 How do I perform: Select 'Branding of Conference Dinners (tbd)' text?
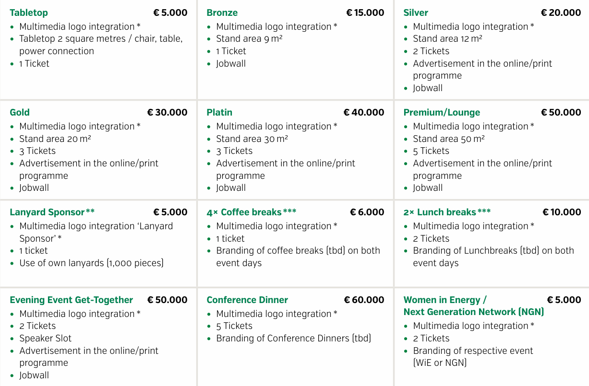point(293,339)
